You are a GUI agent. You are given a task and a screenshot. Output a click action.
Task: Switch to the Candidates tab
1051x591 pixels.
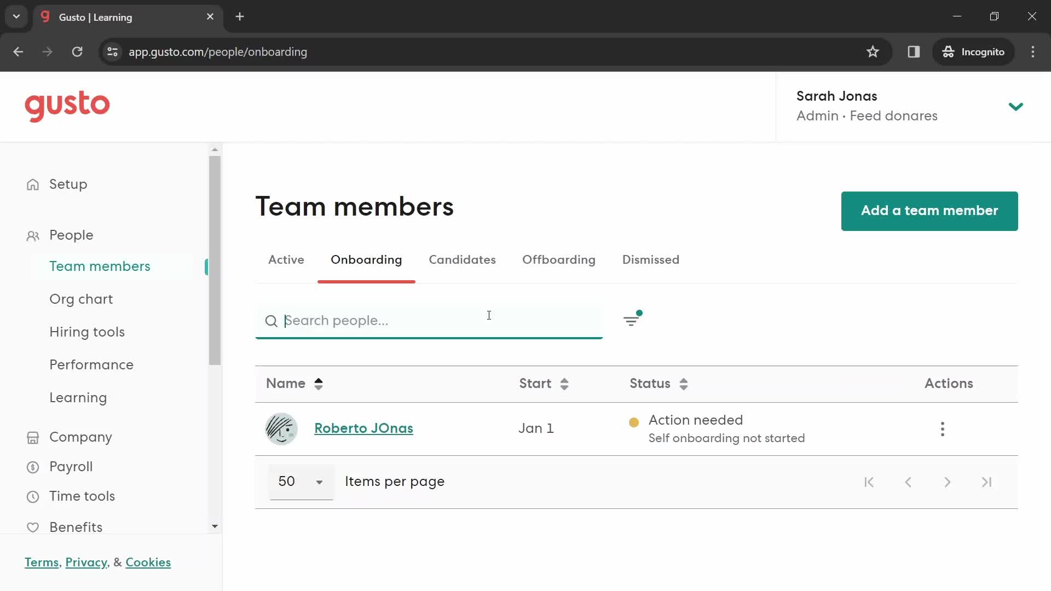[x=462, y=260]
